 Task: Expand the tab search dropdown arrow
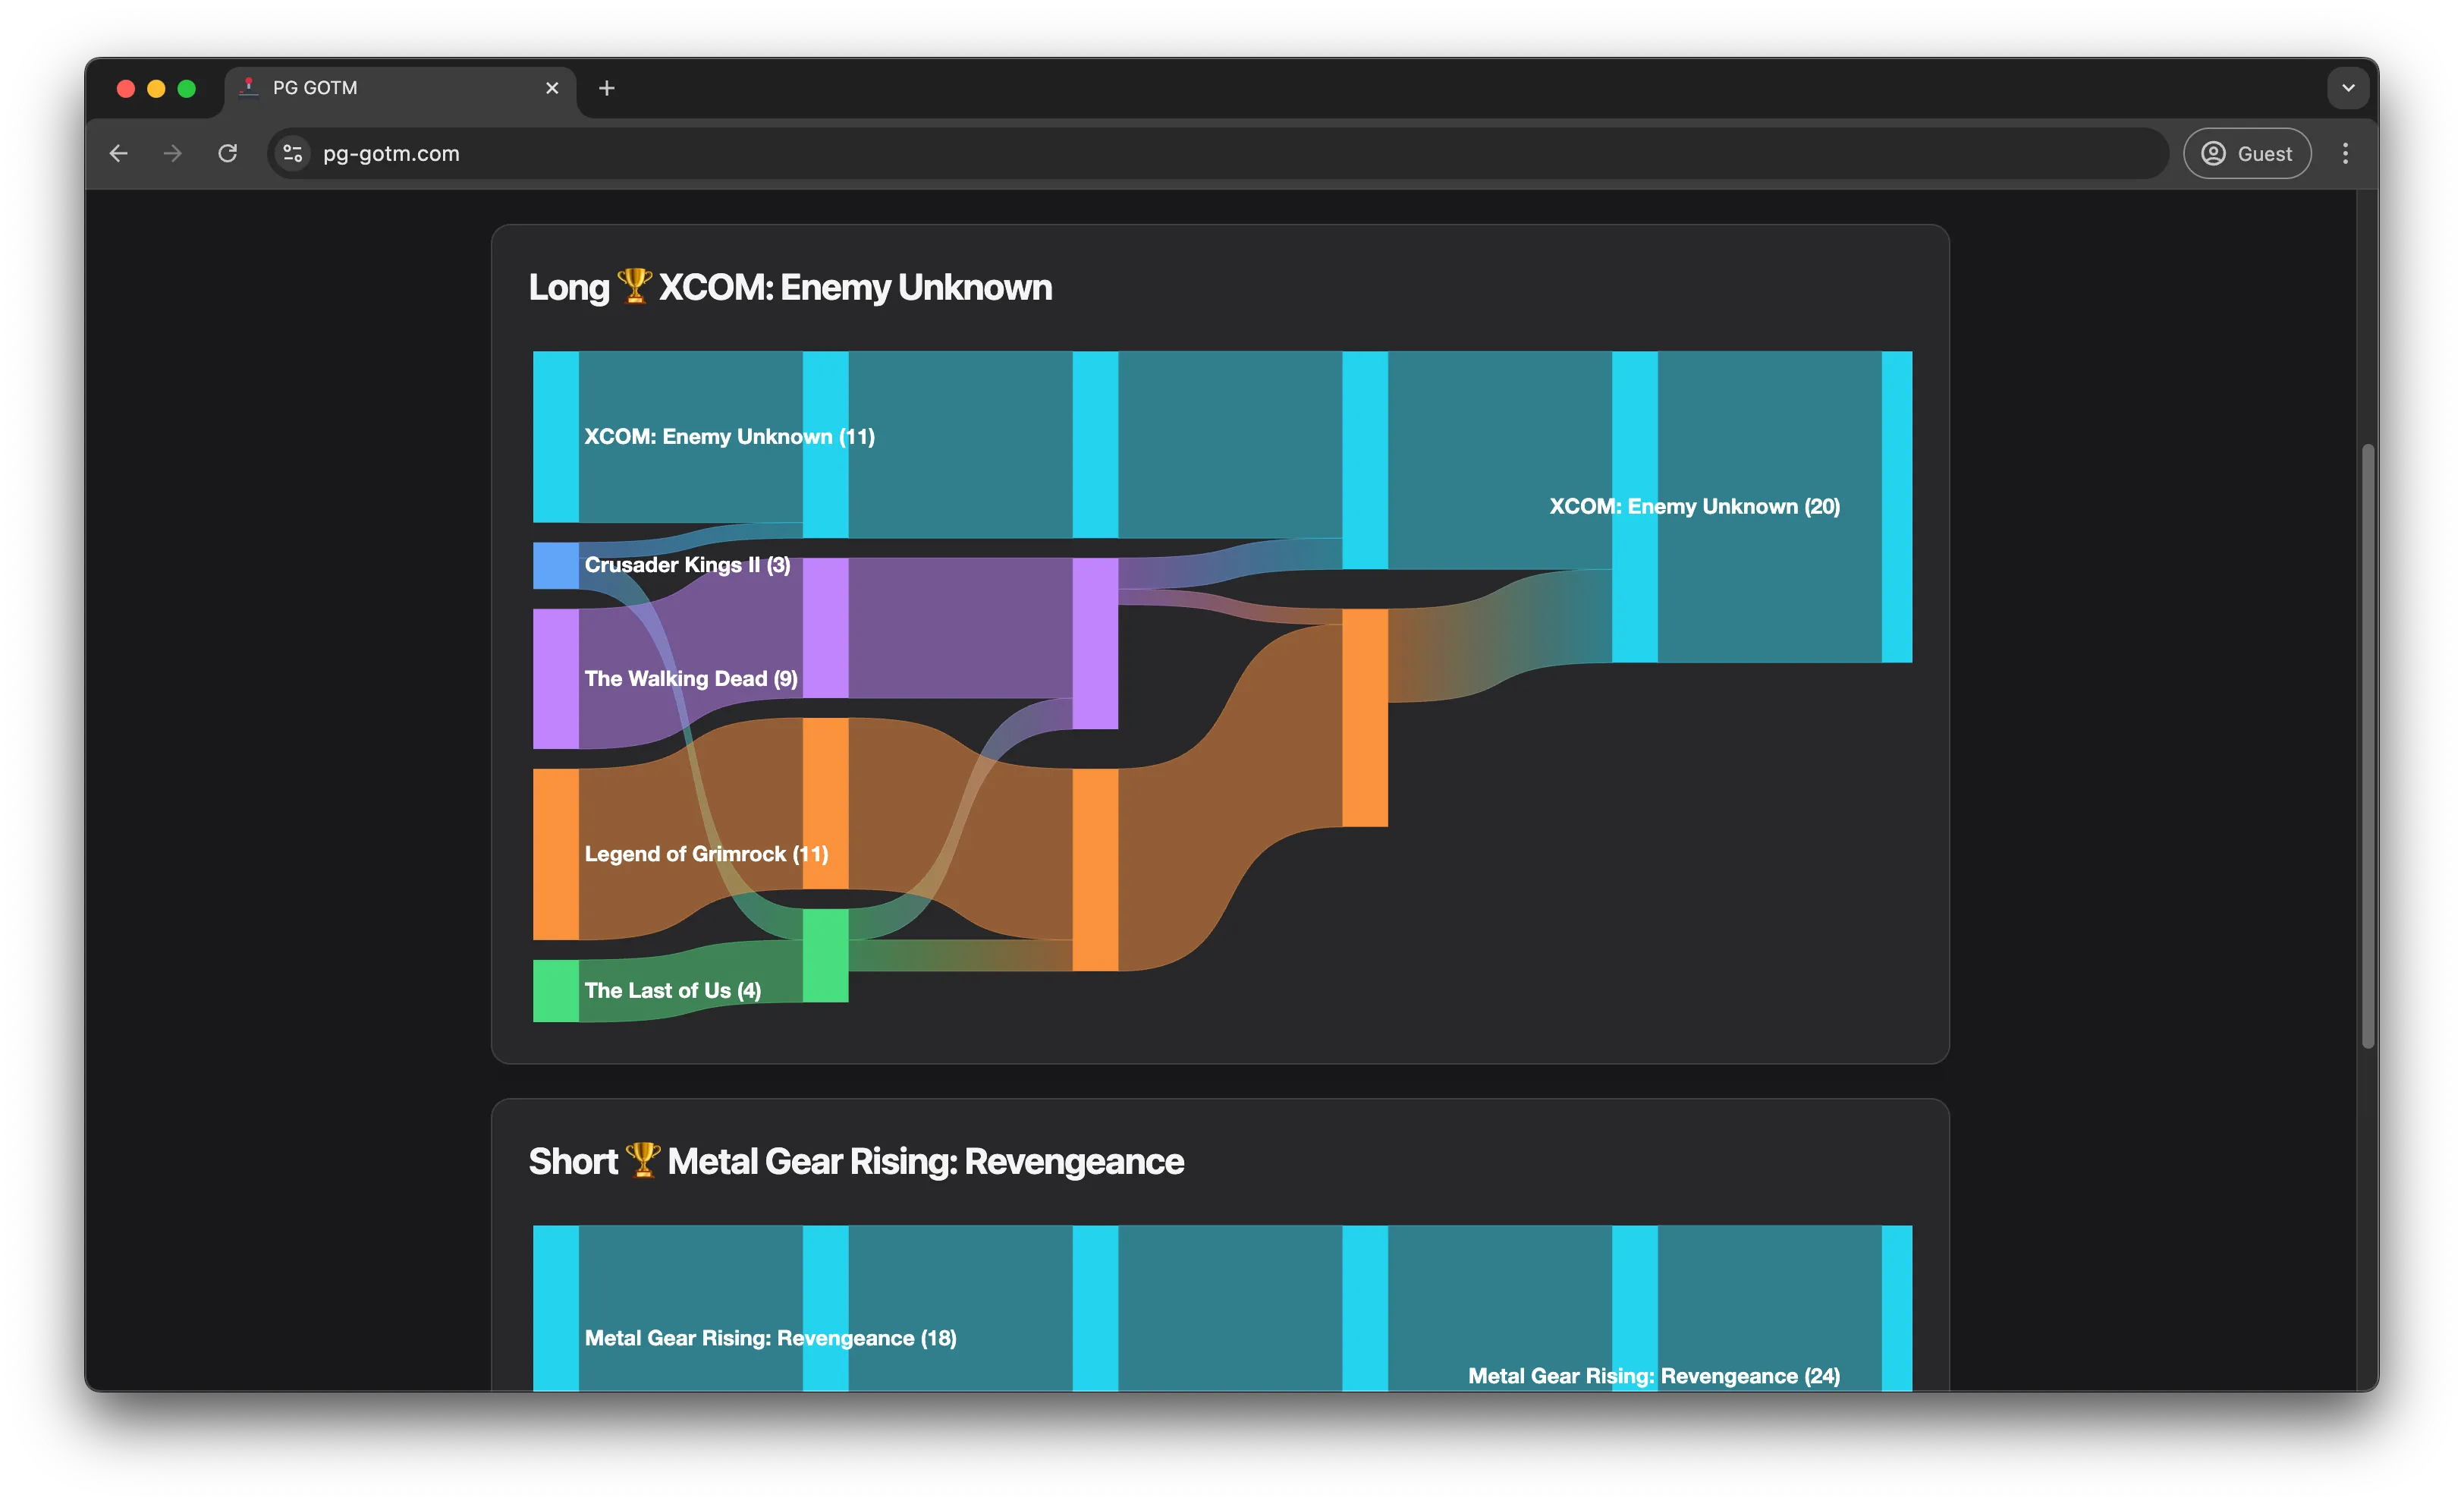point(2348,88)
